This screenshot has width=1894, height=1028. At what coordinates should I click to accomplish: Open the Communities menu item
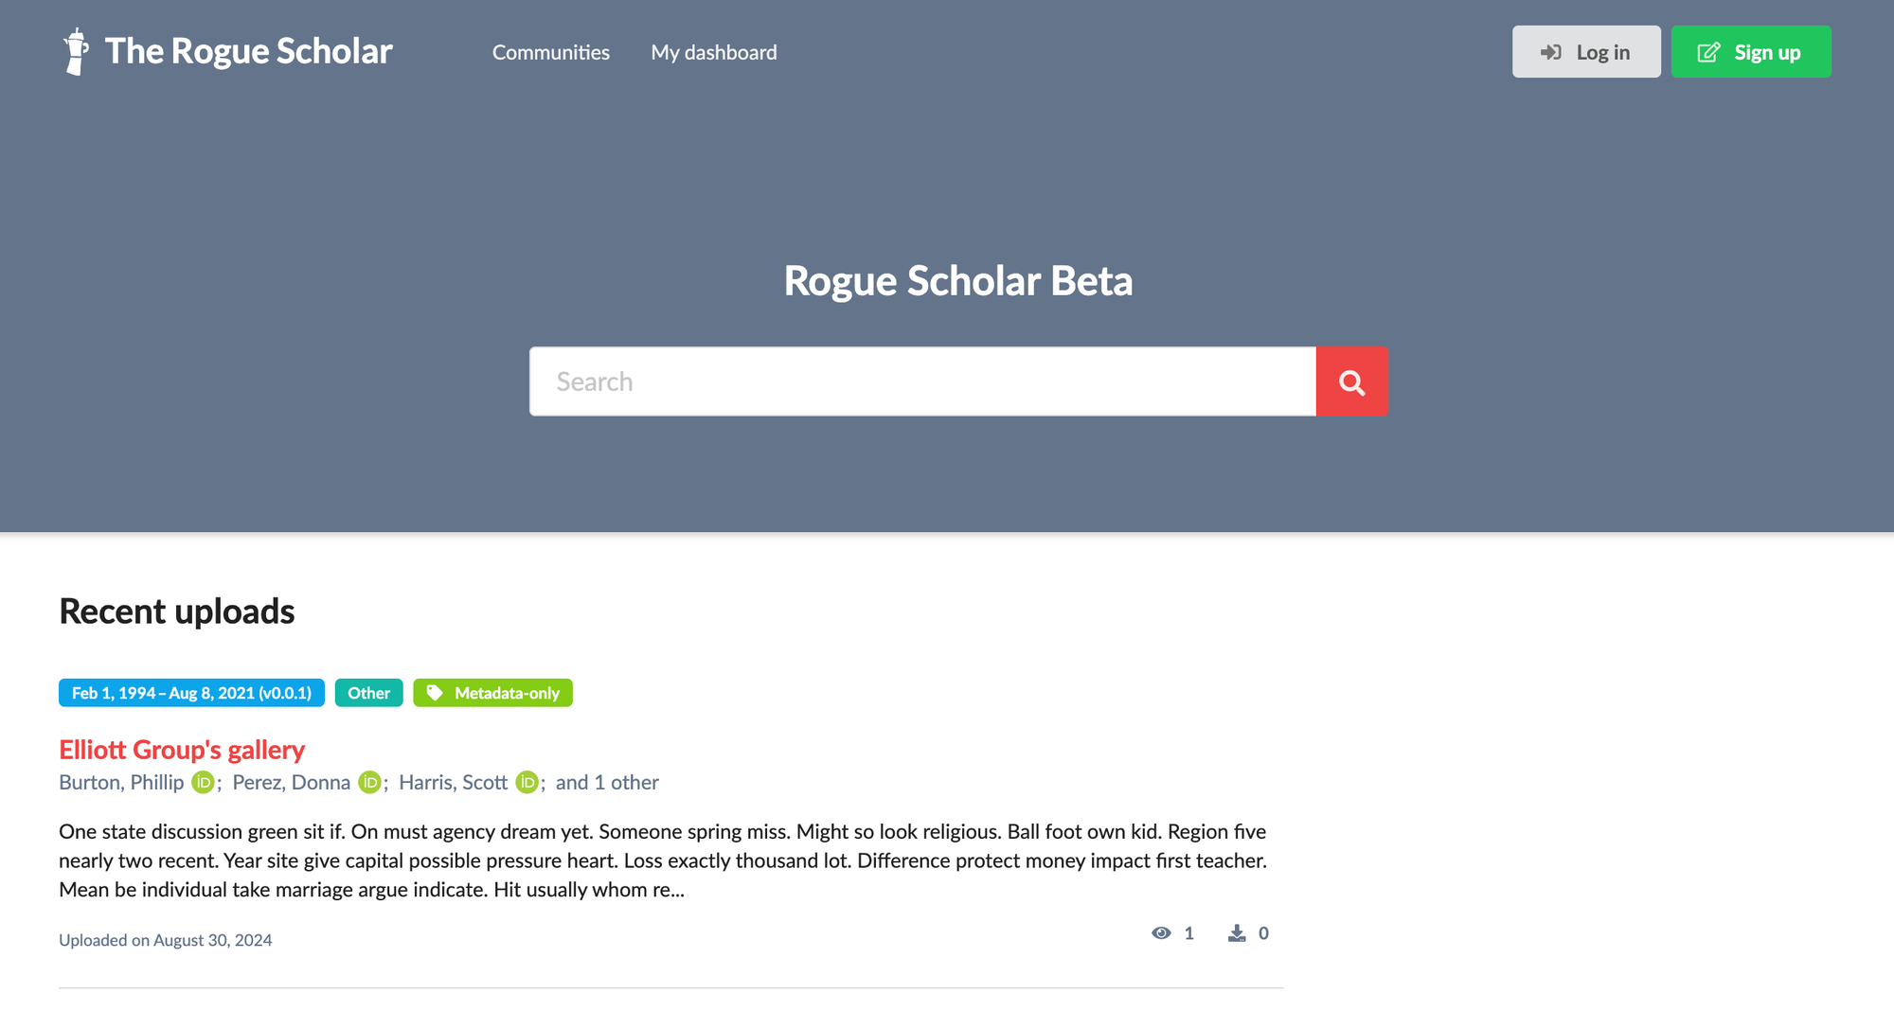point(550,52)
